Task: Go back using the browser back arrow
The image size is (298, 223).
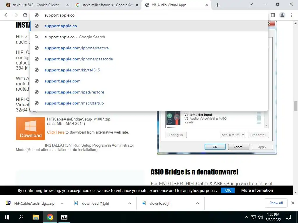Action: [x=6, y=15]
